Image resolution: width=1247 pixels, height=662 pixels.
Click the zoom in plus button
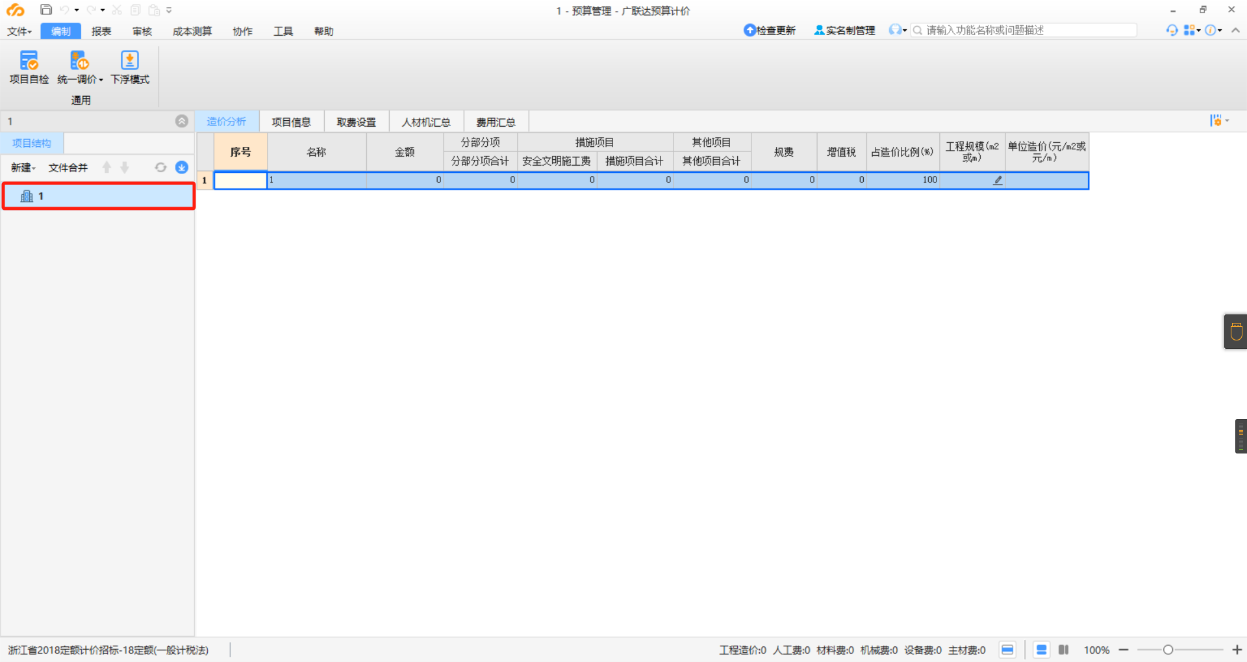[x=1237, y=650]
